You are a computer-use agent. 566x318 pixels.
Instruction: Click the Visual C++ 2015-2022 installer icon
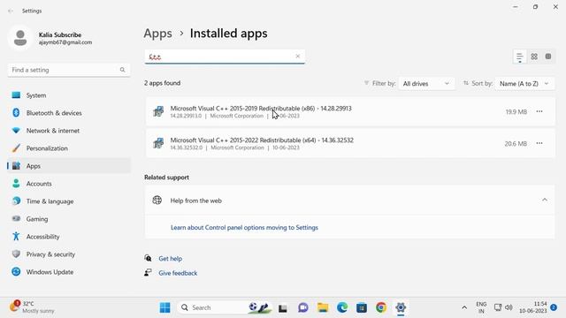(x=158, y=143)
